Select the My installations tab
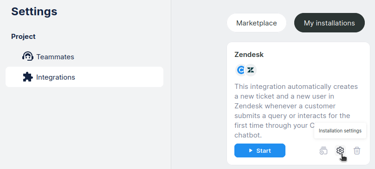This screenshot has height=169, width=375. pos(330,23)
